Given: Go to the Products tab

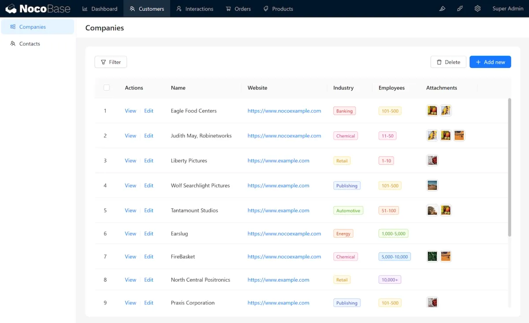Looking at the screenshot, I should click(278, 9).
